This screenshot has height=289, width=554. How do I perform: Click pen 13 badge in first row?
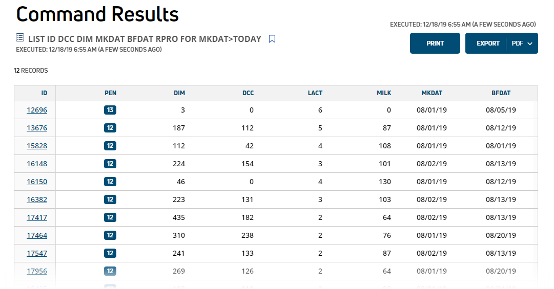(x=110, y=110)
